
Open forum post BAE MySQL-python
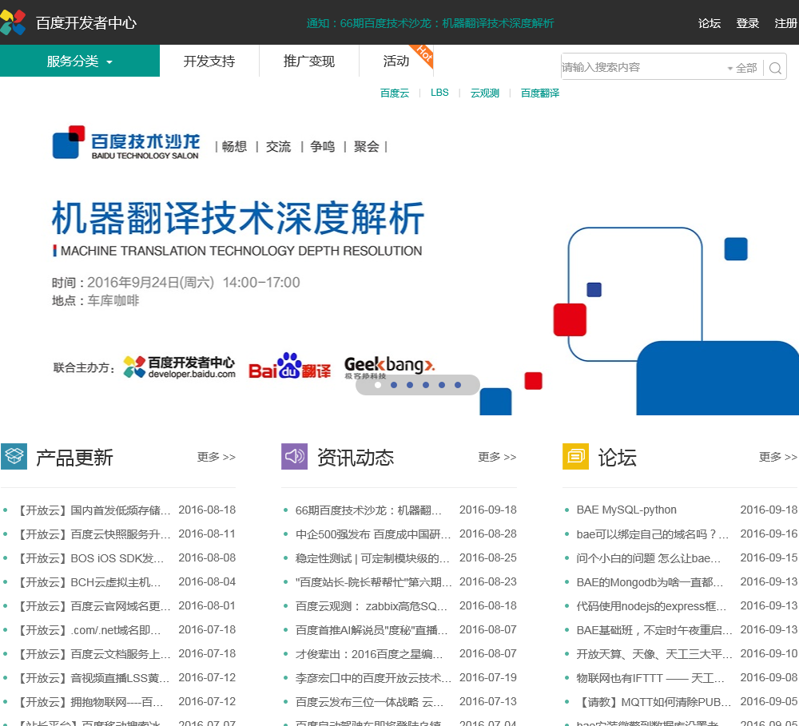pyautogui.click(x=626, y=510)
